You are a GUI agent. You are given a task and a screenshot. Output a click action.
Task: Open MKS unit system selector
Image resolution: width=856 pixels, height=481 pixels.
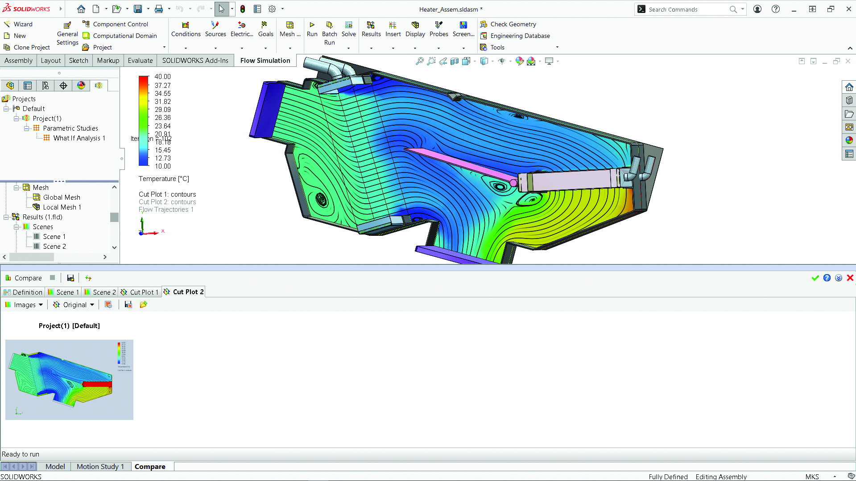(x=812, y=477)
